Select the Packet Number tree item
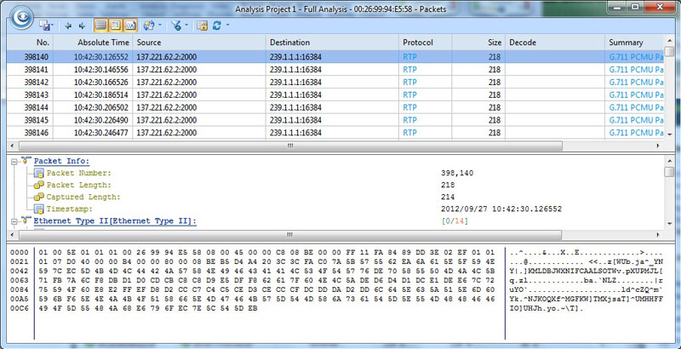The image size is (681, 349). pos(78,173)
